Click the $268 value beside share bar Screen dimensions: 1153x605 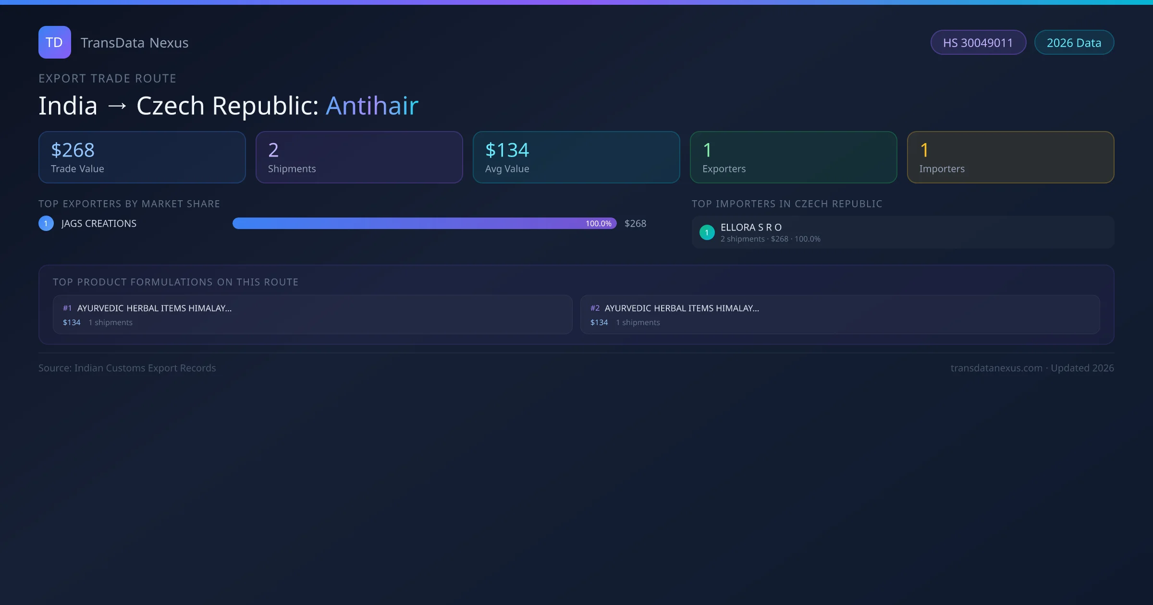coord(635,223)
